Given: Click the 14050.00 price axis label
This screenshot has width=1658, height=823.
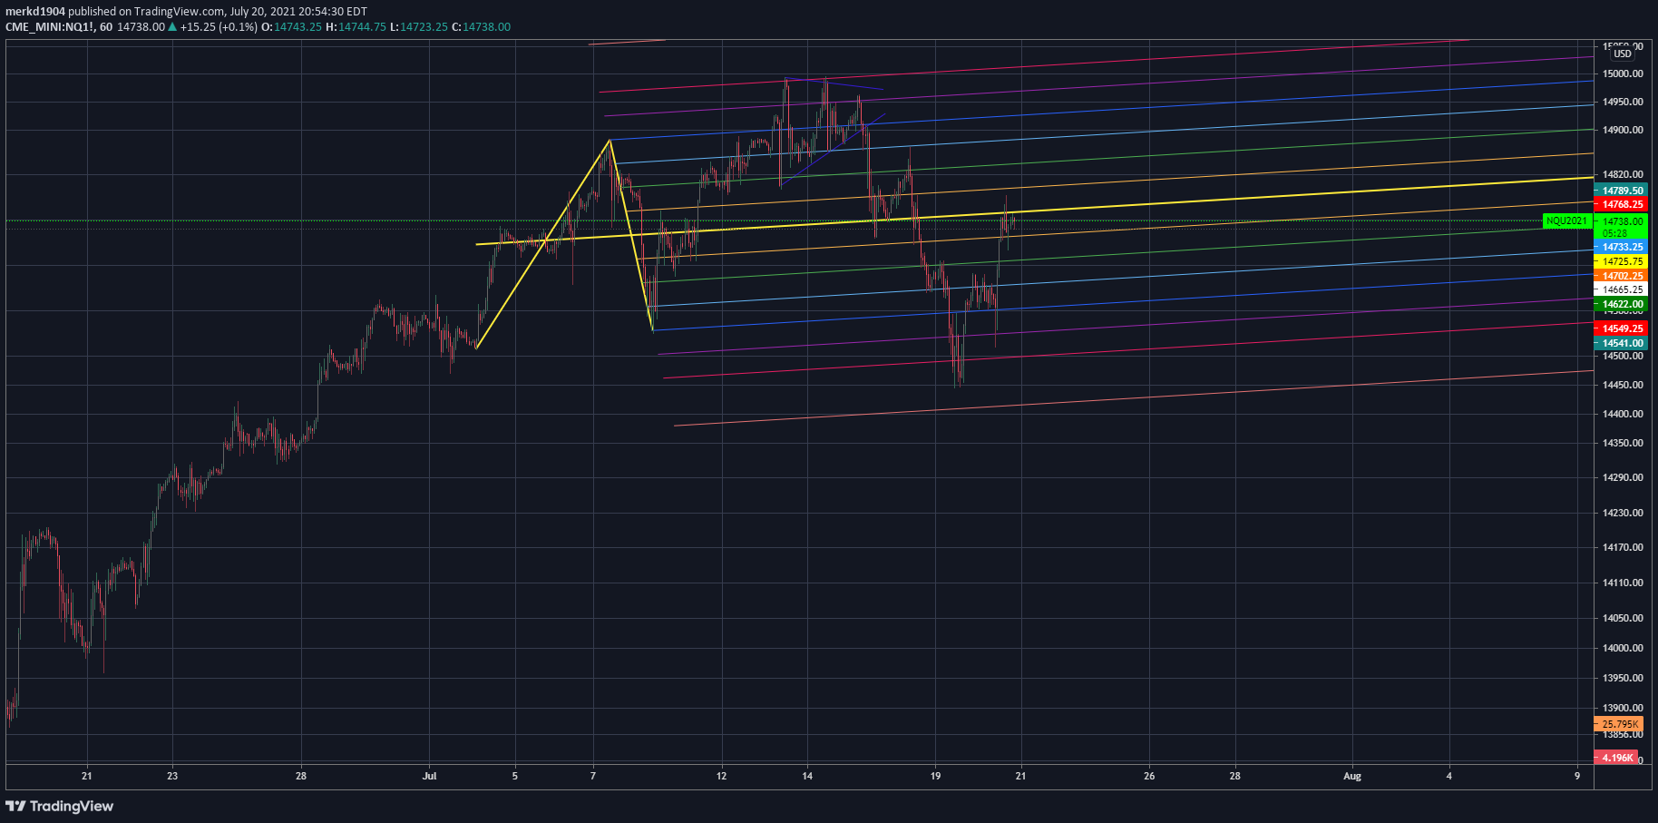Looking at the screenshot, I should click(x=1623, y=618).
